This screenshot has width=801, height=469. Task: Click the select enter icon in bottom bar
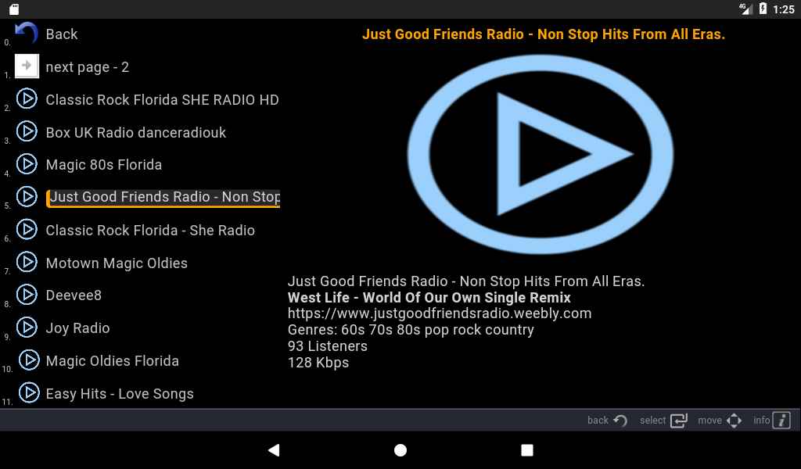[679, 420]
